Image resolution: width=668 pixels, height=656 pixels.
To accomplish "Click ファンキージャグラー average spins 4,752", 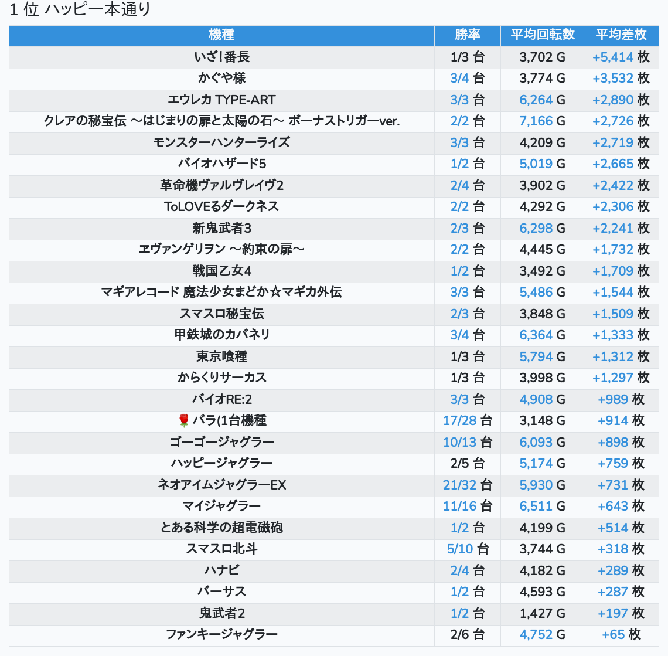I will tap(536, 634).
